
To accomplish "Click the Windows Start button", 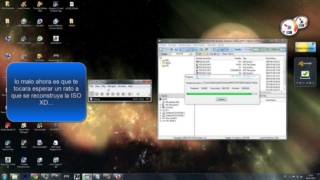I will 4,177.
